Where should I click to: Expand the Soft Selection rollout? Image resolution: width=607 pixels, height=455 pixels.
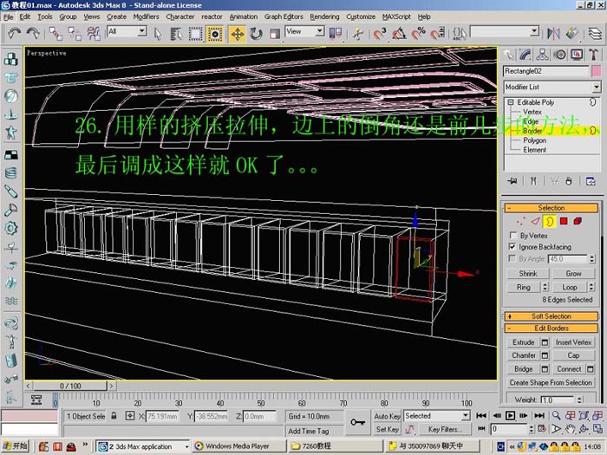pyautogui.click(x=551, y=316)
